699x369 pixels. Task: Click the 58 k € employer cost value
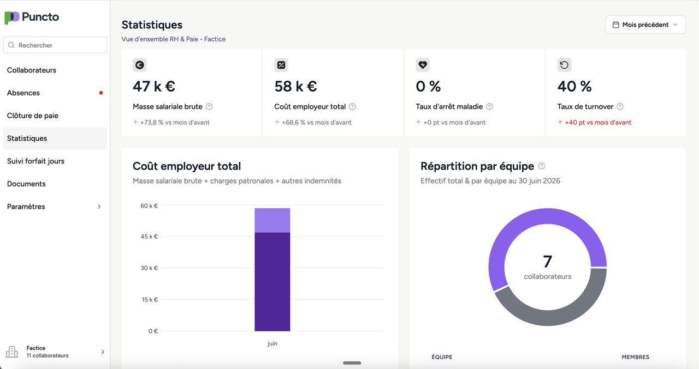click(x=295, y=86)
